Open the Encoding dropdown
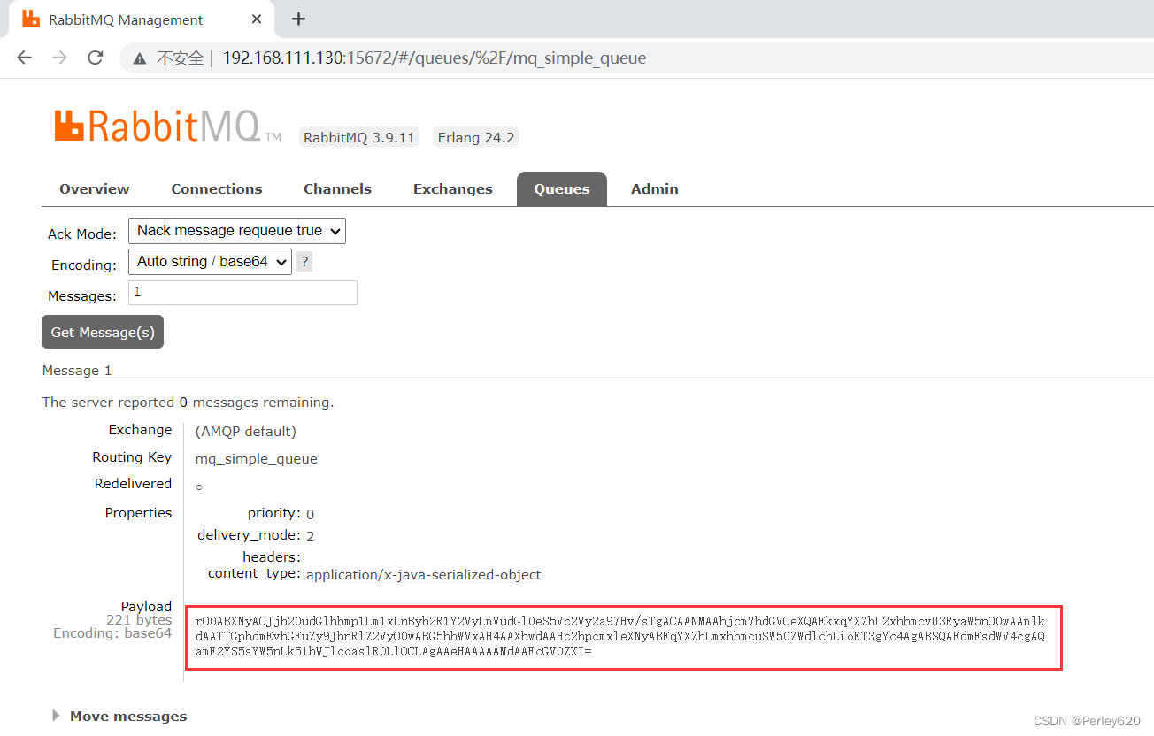1154x736 pixels. [x=210, y=262]
